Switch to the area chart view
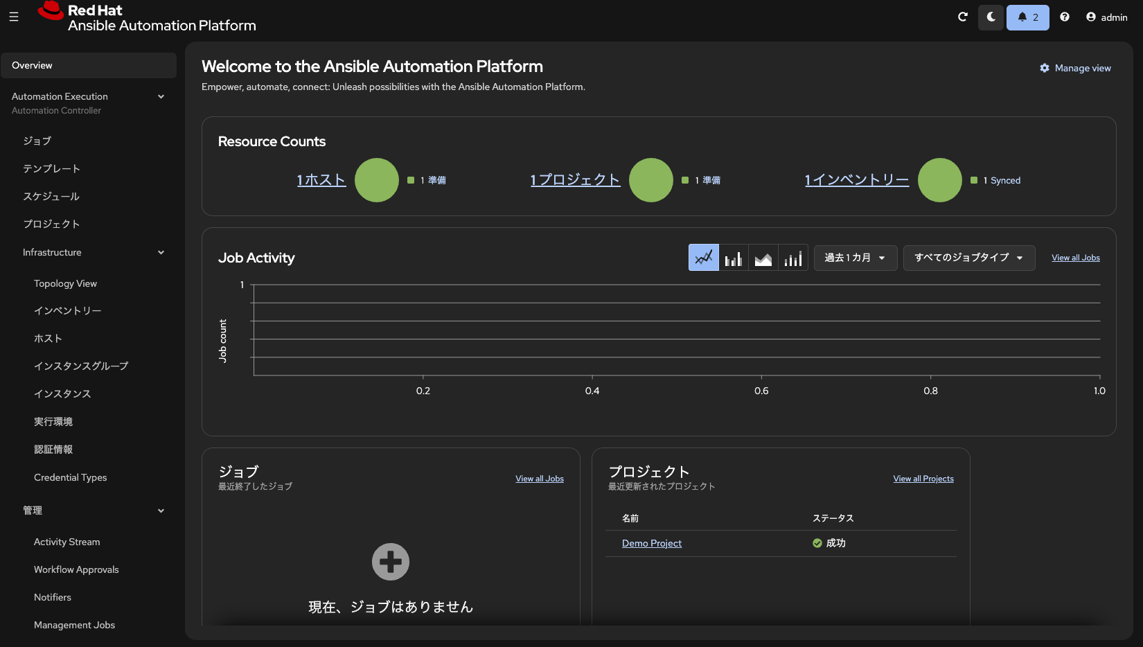 [x=763, y=258]
